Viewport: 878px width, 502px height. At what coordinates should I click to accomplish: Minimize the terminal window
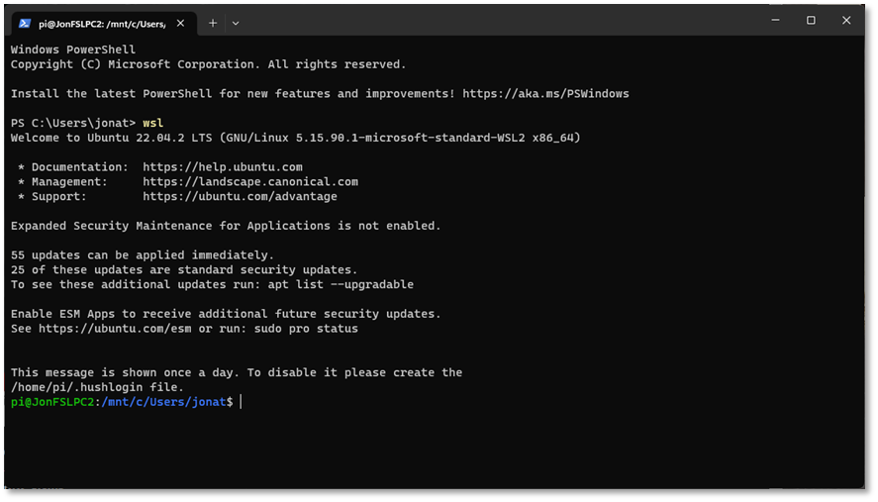pos(775,20)
